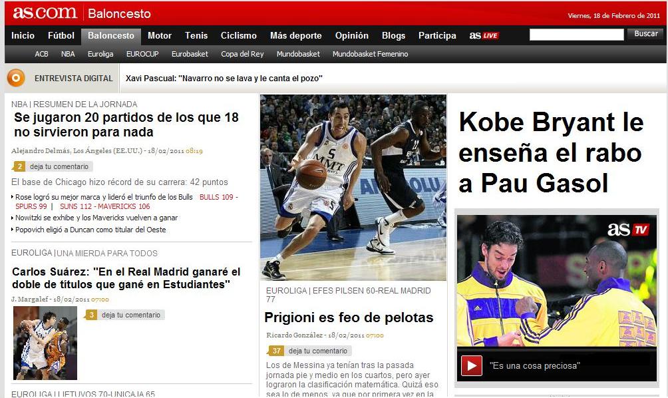Focus the search text field
This screenshot has height=398, width=668.
[576, 35]
